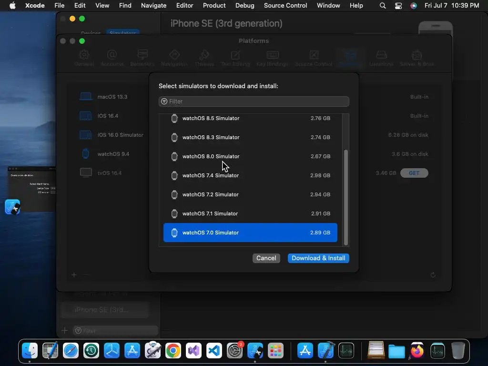Open System Settings from the Dock
Screen dimensions: 488x366
coord(234,350)
